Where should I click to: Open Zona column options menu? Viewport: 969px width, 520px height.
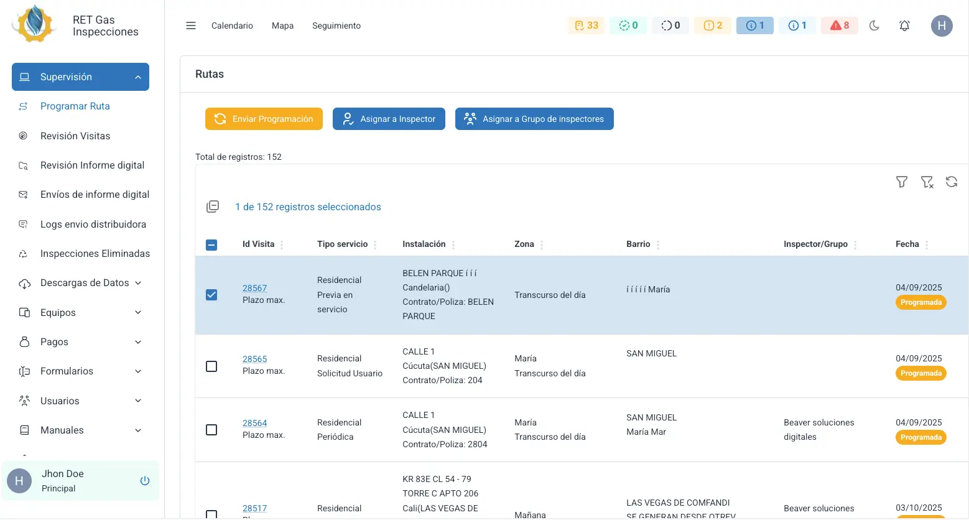point(542,244)
